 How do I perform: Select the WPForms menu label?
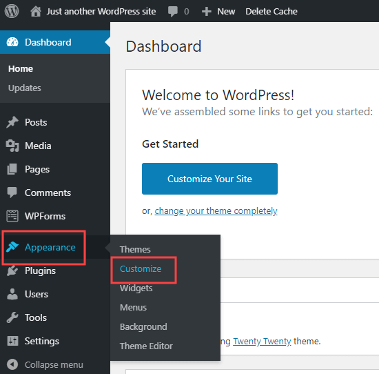coord(45,216)
